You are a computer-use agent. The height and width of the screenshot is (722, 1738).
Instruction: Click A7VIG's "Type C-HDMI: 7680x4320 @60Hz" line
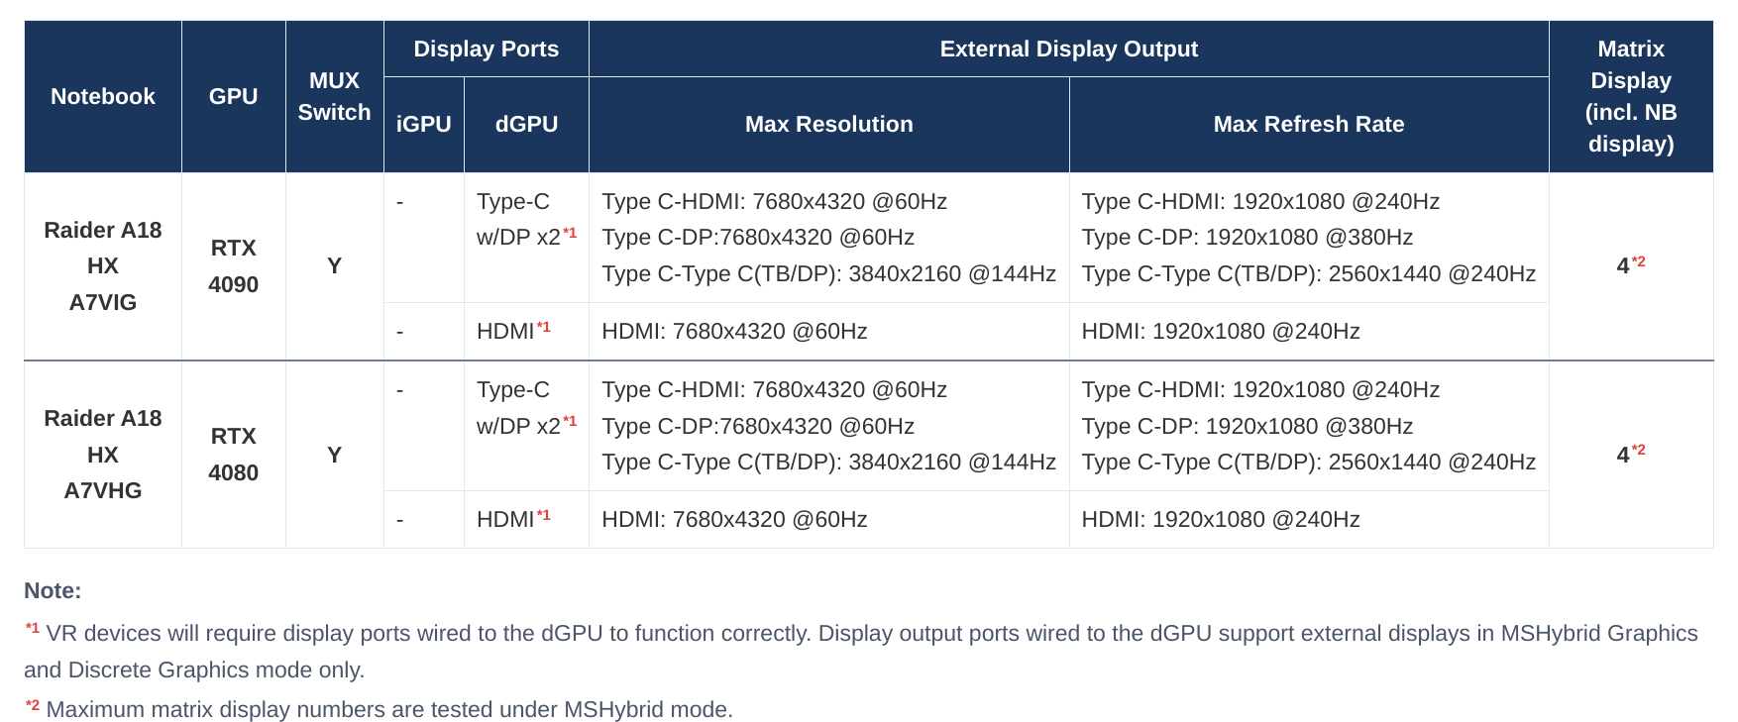click(775, 201)
